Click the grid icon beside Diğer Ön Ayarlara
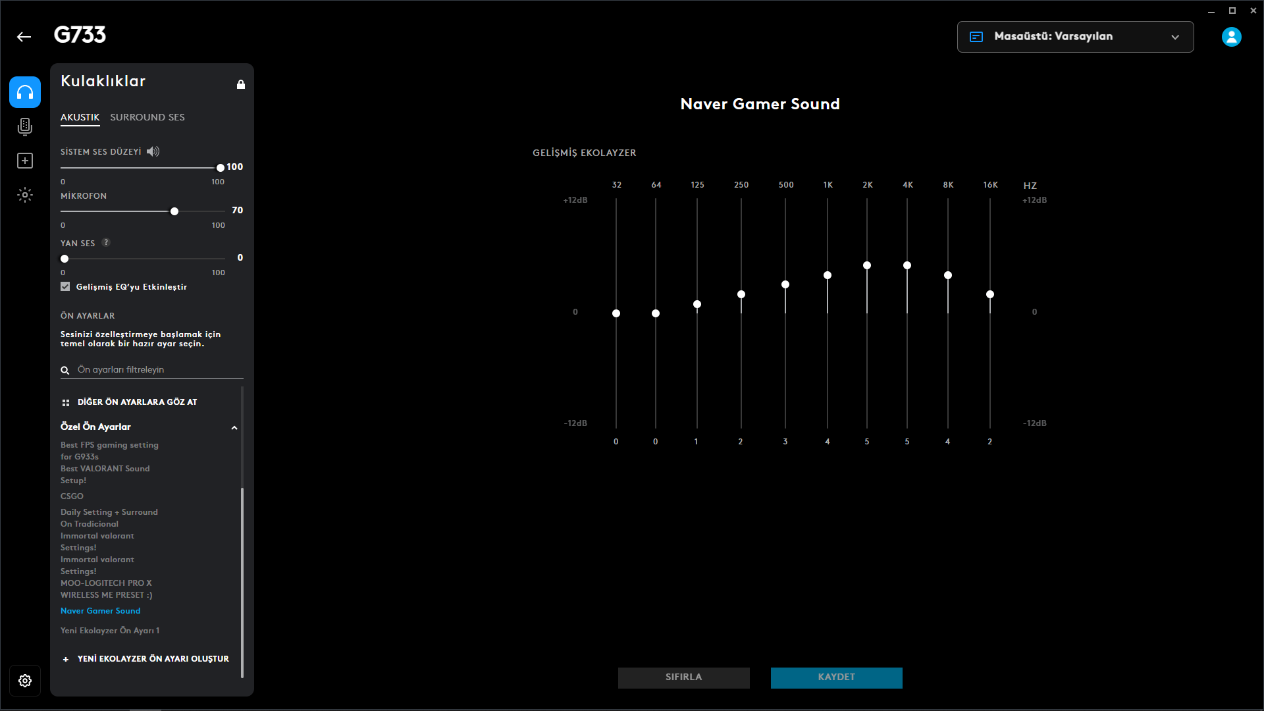This screenshot has height=711, width=1264. (x=66, y=402)
